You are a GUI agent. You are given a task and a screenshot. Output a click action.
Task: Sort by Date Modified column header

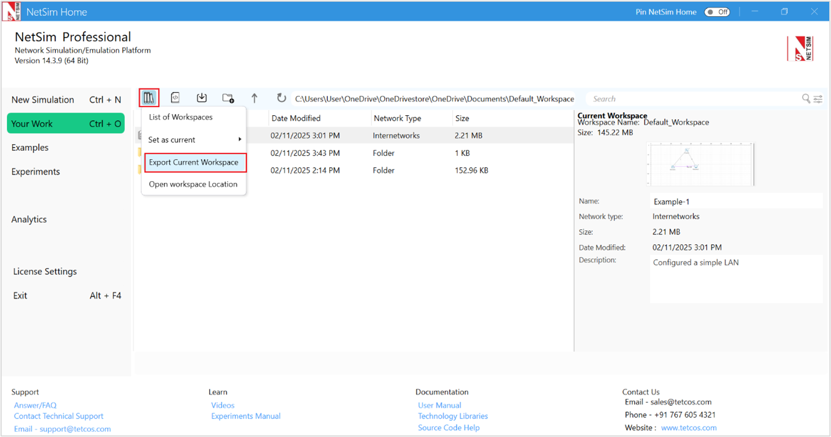click(x=320, y=118)
